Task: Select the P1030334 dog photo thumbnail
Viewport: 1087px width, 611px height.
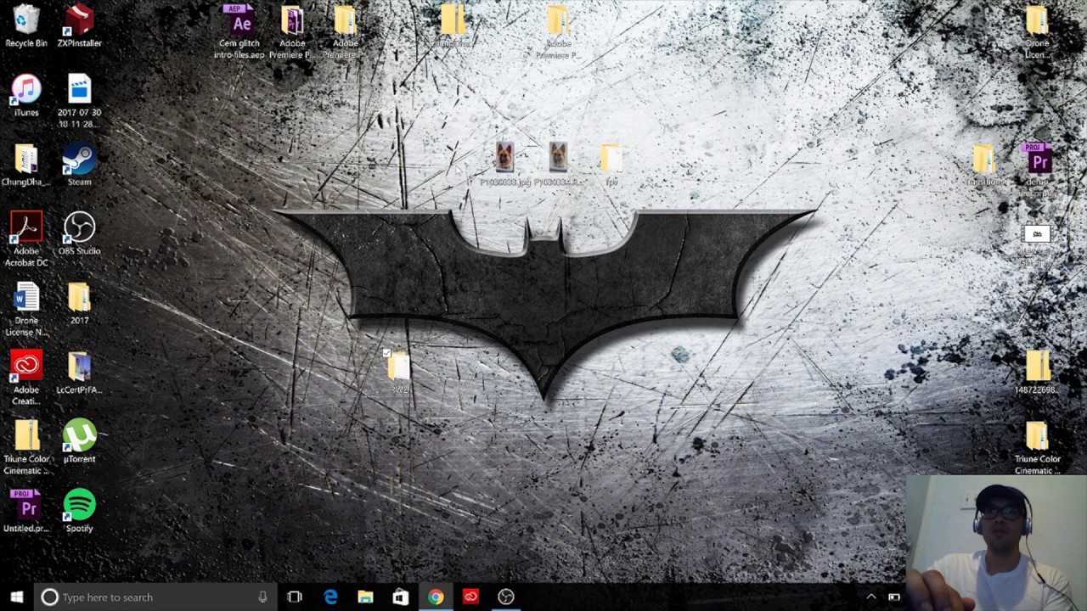Action: click(x=558, y=165)
